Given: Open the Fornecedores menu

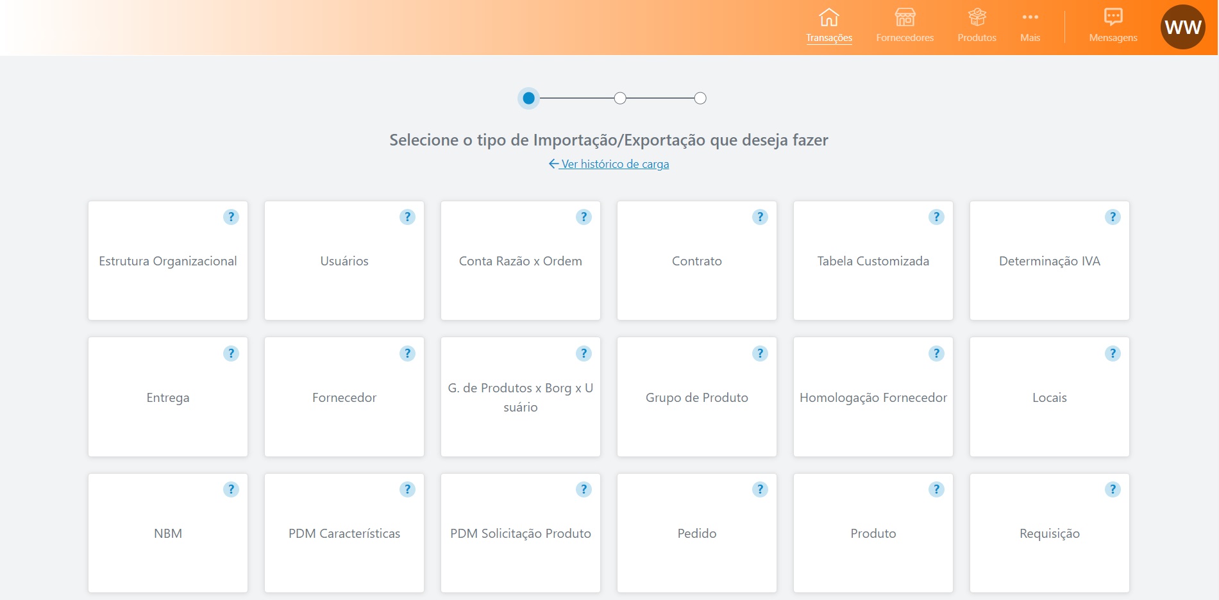Looking at the screenshot, I should (x=905, y=26).
